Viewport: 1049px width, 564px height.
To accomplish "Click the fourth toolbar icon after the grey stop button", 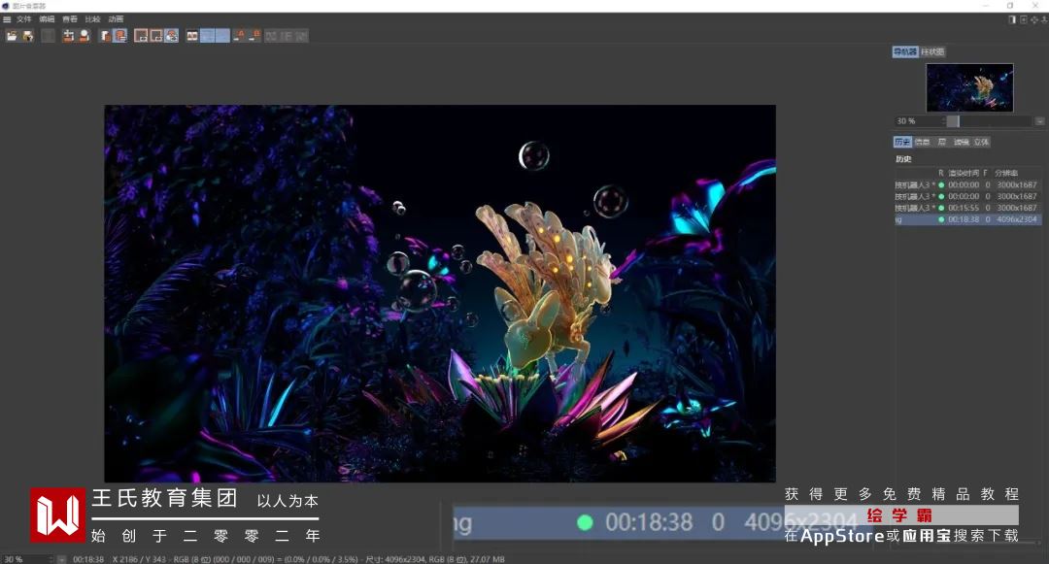I will point(120,36).
